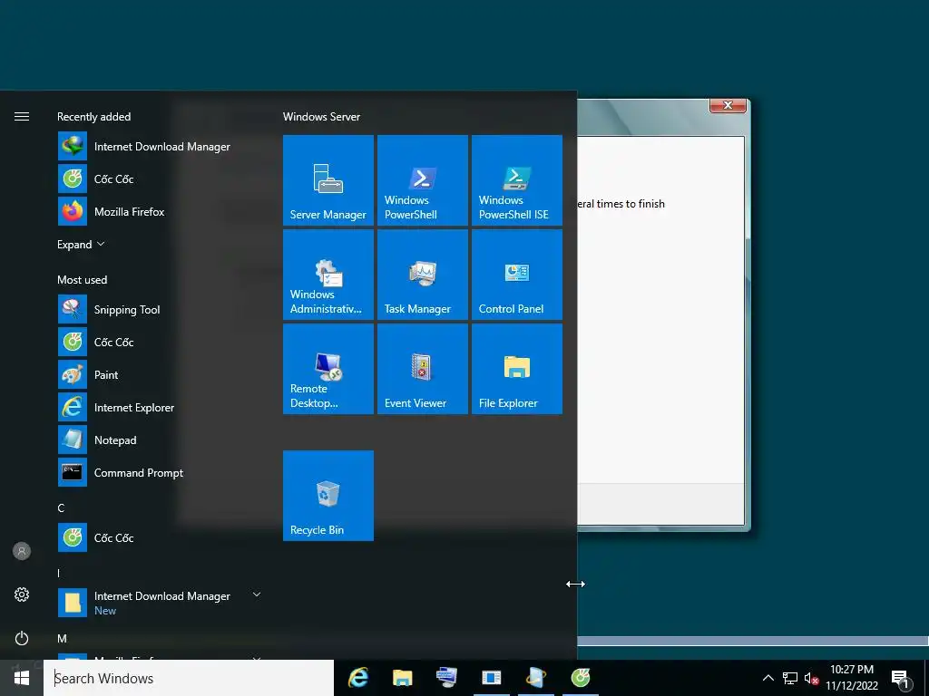The height and width of the screenshot is (696, 929).
Task: Jump to letter C section header
Action: click(x=61, y=507)
